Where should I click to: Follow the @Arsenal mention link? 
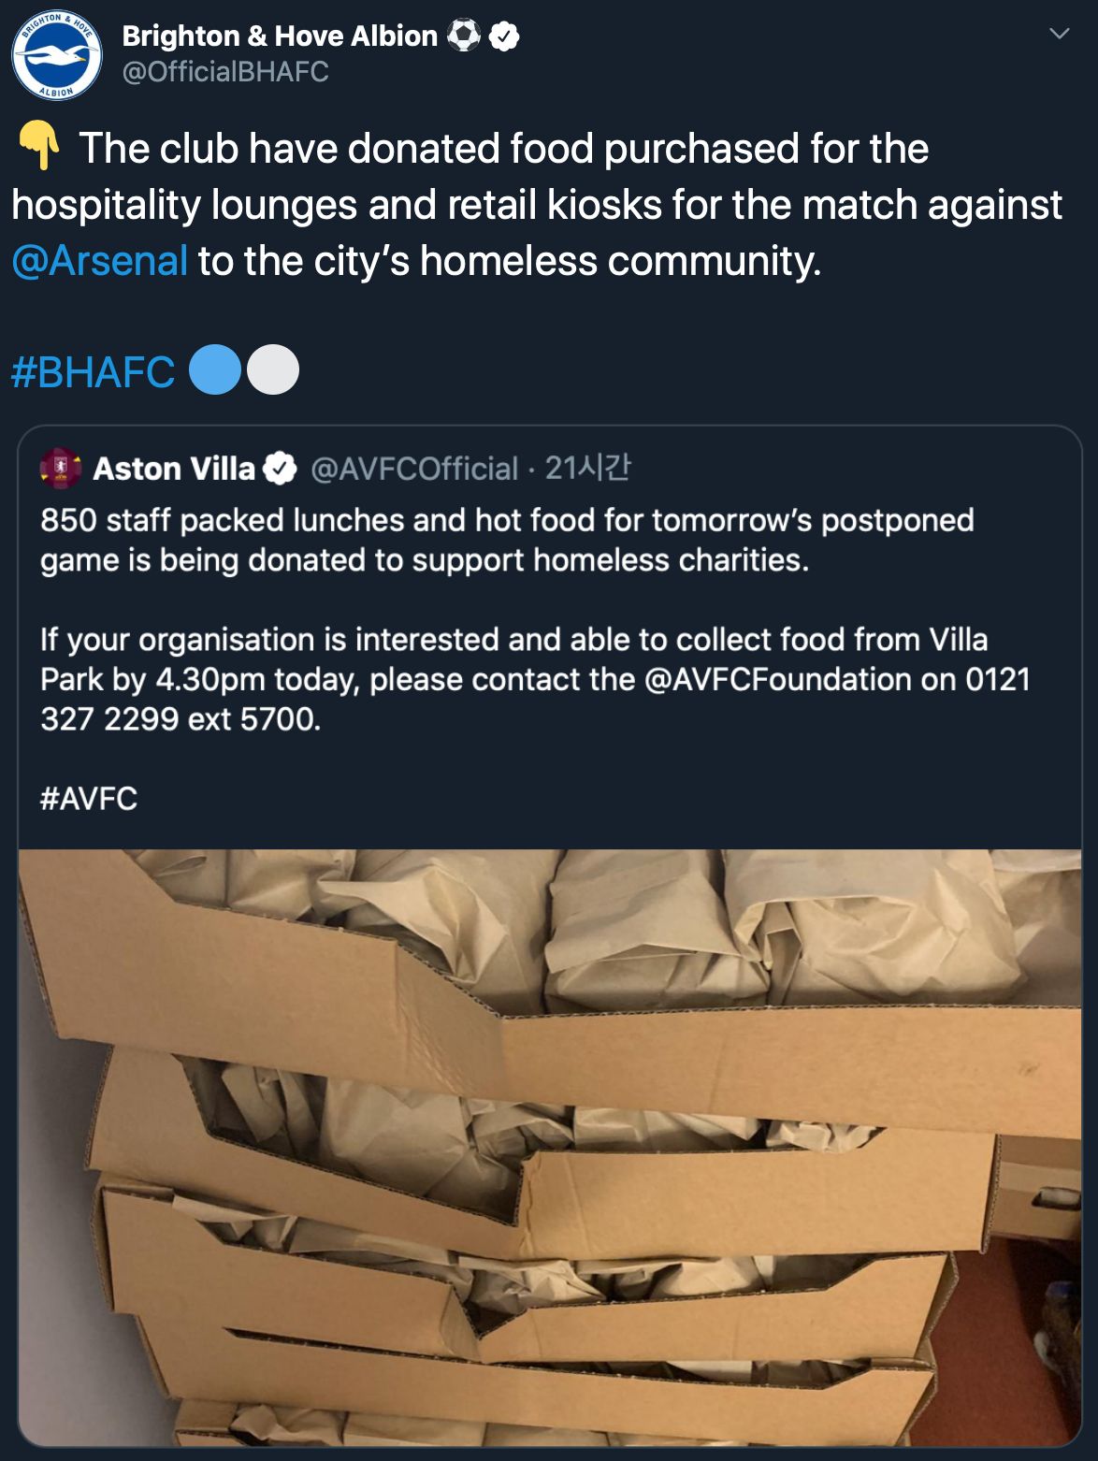pyautogui.click(x=99, y=261)
